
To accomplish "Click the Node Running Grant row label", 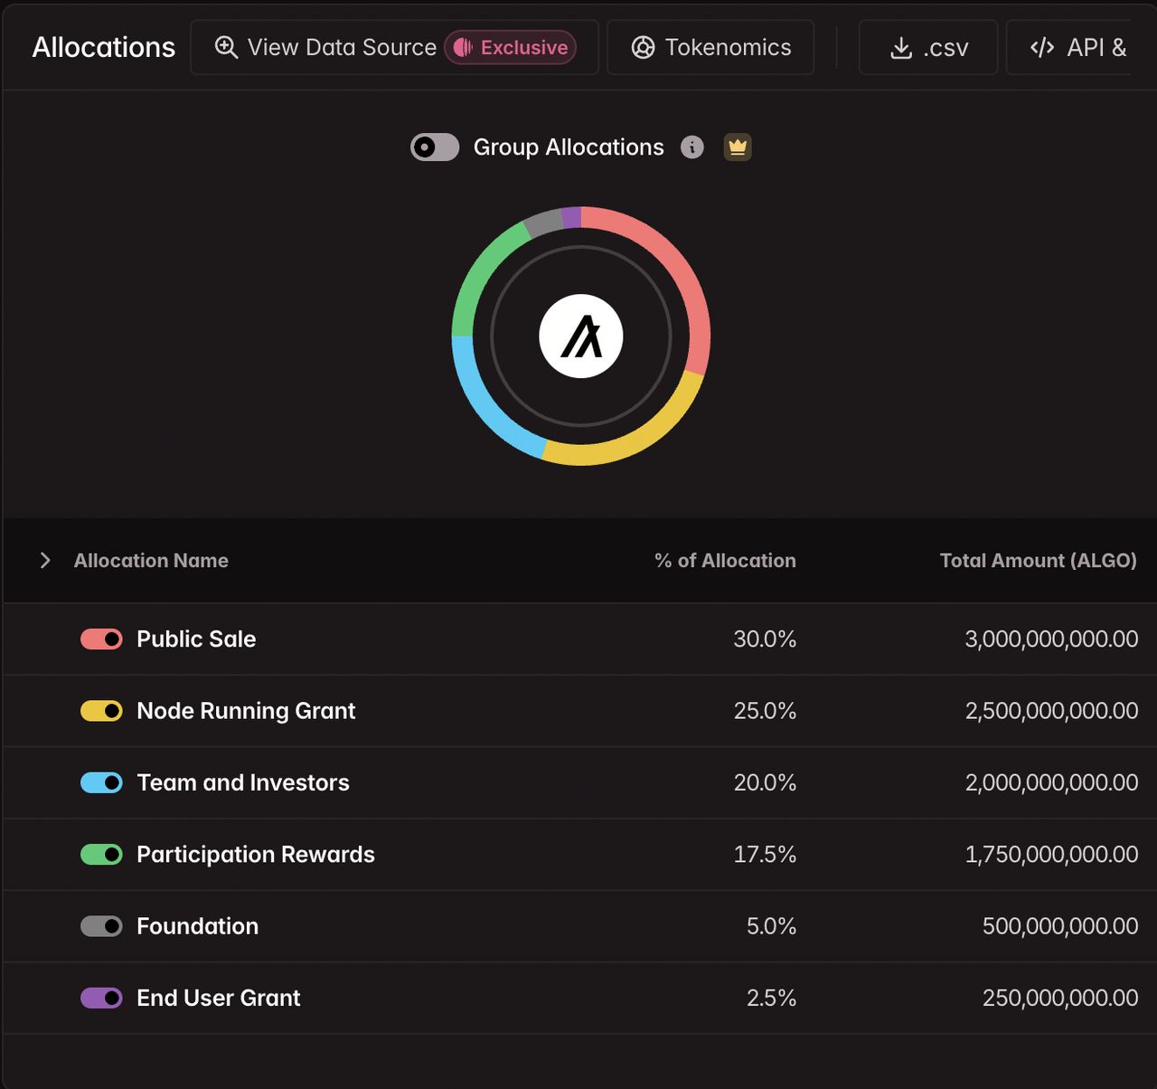I will click(246, 711).
